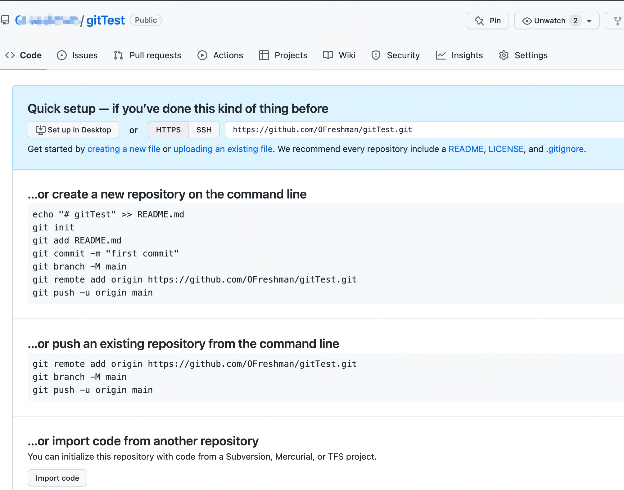Click the 'git init' command line
The height and width of the screenshot is (490, 624).
click(x=53, y=227)
